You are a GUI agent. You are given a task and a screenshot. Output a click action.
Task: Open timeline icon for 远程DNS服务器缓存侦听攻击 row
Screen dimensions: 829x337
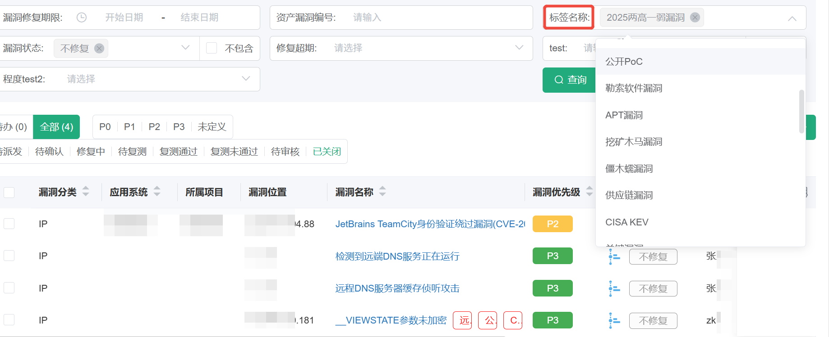614,288
